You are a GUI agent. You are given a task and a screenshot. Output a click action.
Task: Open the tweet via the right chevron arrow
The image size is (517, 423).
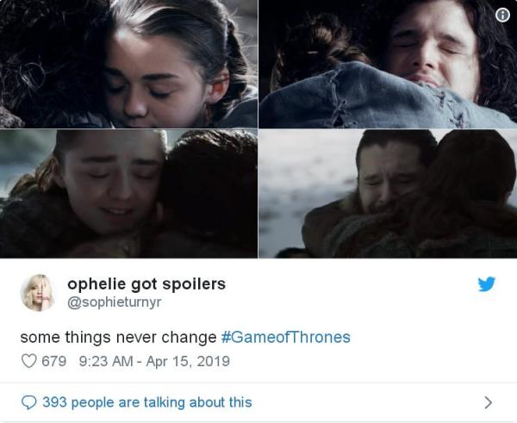[489, 402]
